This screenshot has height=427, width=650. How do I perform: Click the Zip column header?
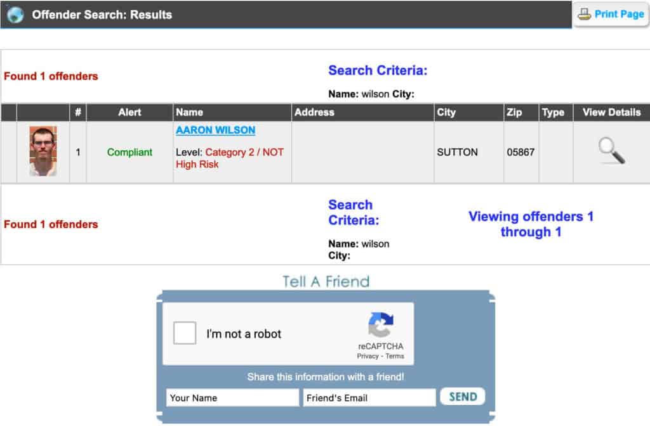point(514,112)
